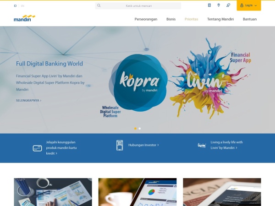
Task: Click the Mandiri logo
Action: click(24, 18)
